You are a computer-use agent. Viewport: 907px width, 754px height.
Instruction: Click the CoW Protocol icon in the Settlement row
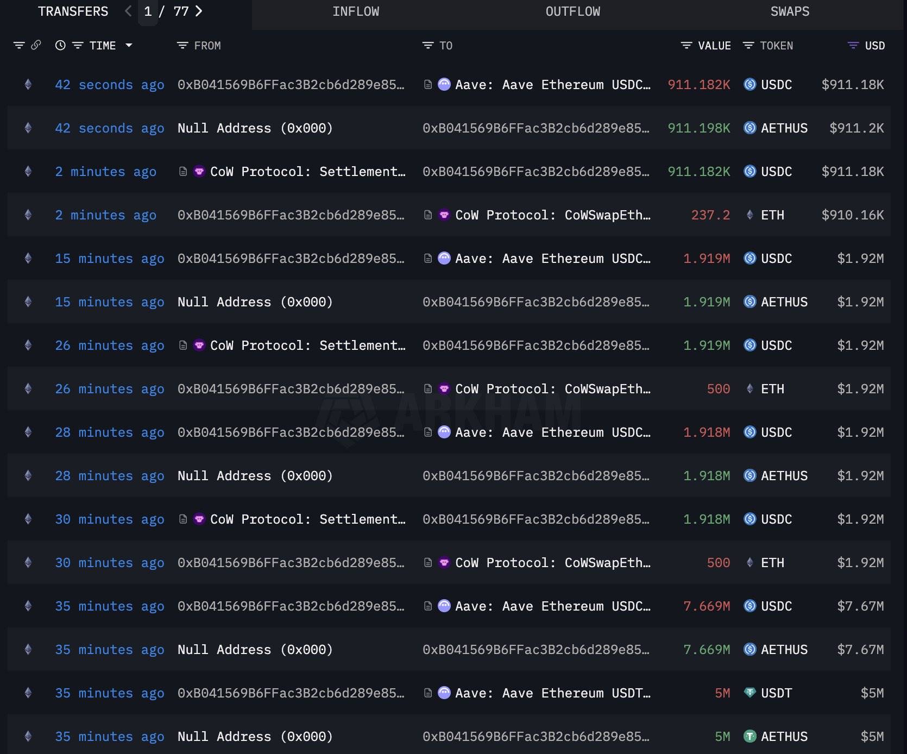coord(199,171)
